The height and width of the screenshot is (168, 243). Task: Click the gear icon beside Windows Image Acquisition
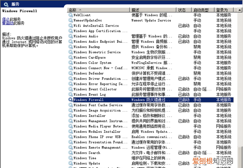(71, 110)
